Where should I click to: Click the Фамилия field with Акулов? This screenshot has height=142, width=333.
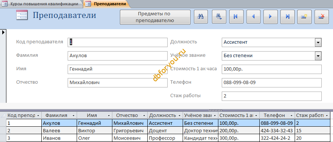[x=118, y=56]
